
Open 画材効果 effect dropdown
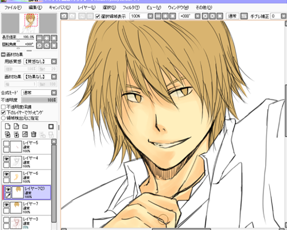(54, 77)
